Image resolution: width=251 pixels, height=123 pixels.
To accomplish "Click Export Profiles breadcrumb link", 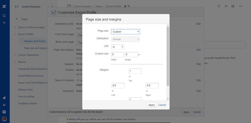I will click(x=114, y=6).
